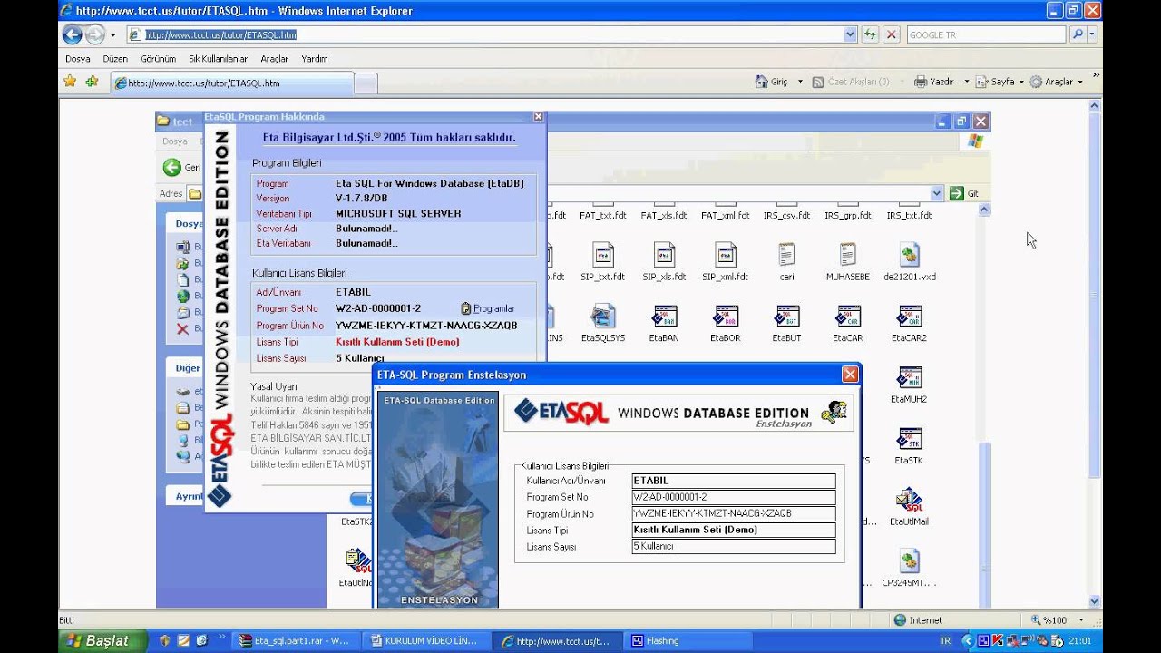Open the EtaCAR2 program icon
Screen dimensions: 1161x653
coord(909,317)
